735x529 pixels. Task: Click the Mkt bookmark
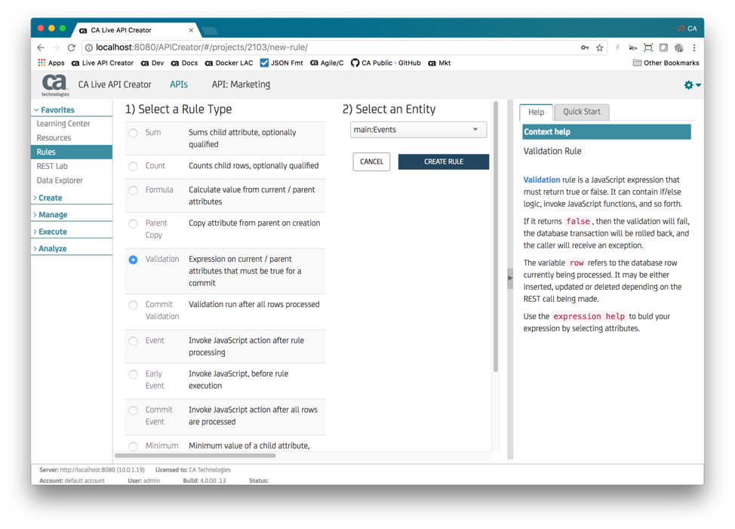click(x=439, y=63)
